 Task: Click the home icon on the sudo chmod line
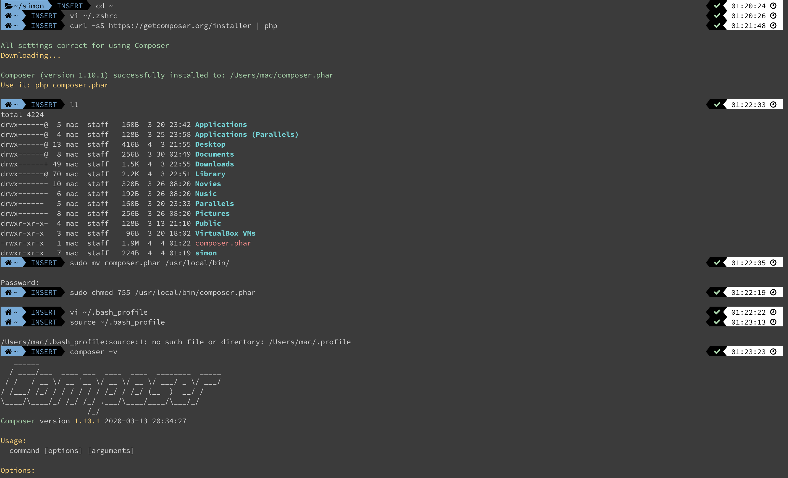click(x=8, y=292)
